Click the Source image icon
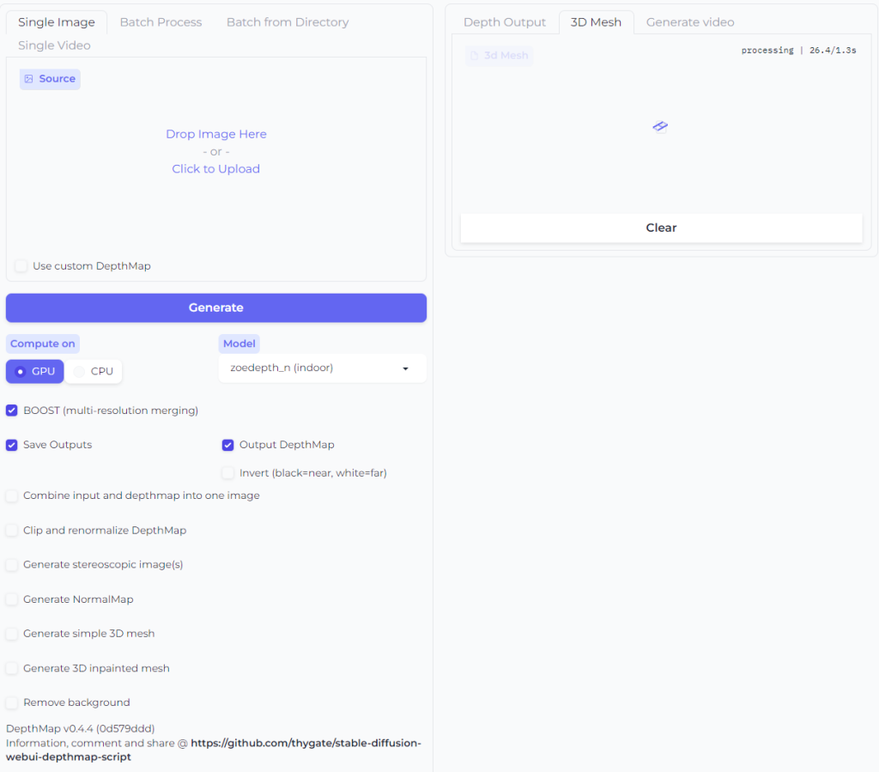The image size is (879, 772). click(x=28, y=79)
